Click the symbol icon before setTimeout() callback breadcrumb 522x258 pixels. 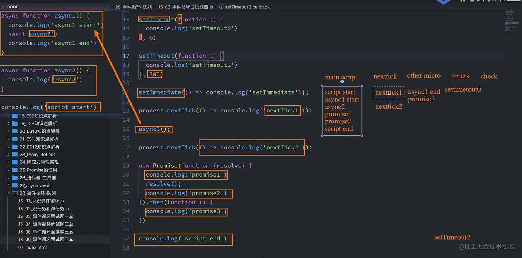coord(221,7)
